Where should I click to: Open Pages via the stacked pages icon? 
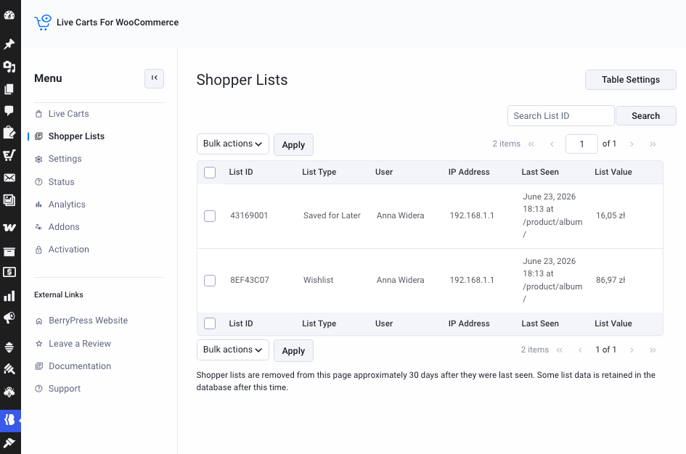[9, 89]
